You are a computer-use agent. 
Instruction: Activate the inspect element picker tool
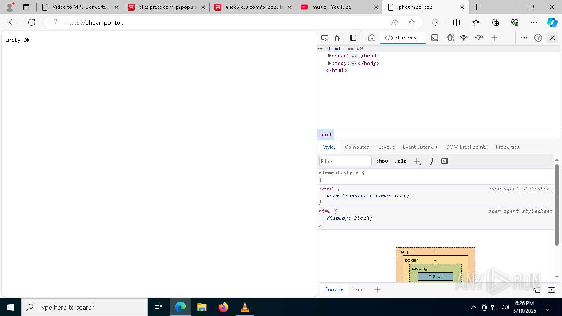coord(325,38)
